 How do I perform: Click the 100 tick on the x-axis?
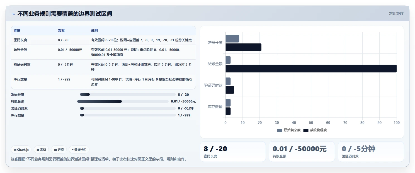[x=396, y=123]
